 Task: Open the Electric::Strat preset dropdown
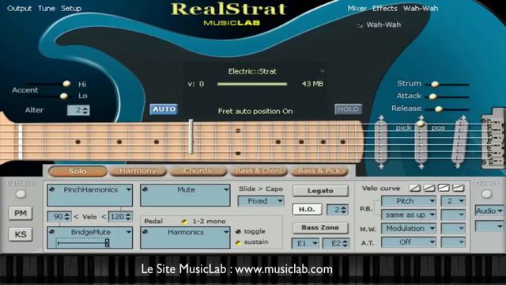click(x=322, y=71)
